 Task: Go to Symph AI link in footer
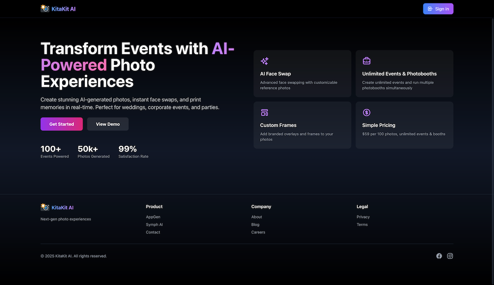click(x=154, y=225)
